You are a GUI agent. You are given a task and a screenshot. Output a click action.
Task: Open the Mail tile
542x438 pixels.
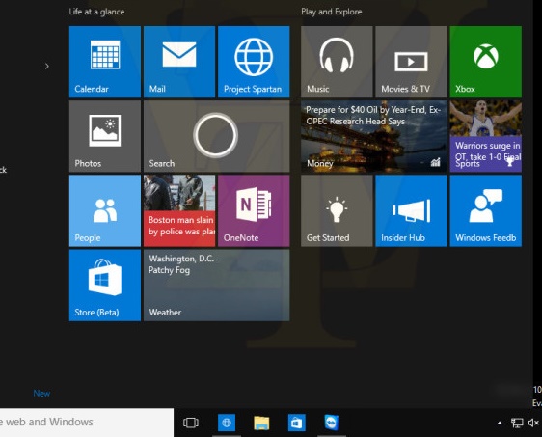coord(179,62)
